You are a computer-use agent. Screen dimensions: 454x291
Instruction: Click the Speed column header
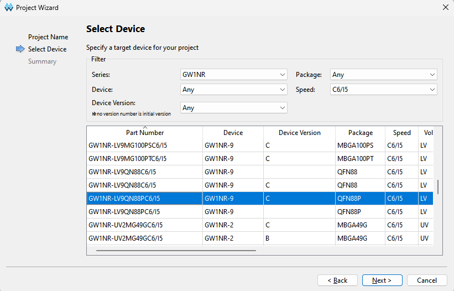401,133
